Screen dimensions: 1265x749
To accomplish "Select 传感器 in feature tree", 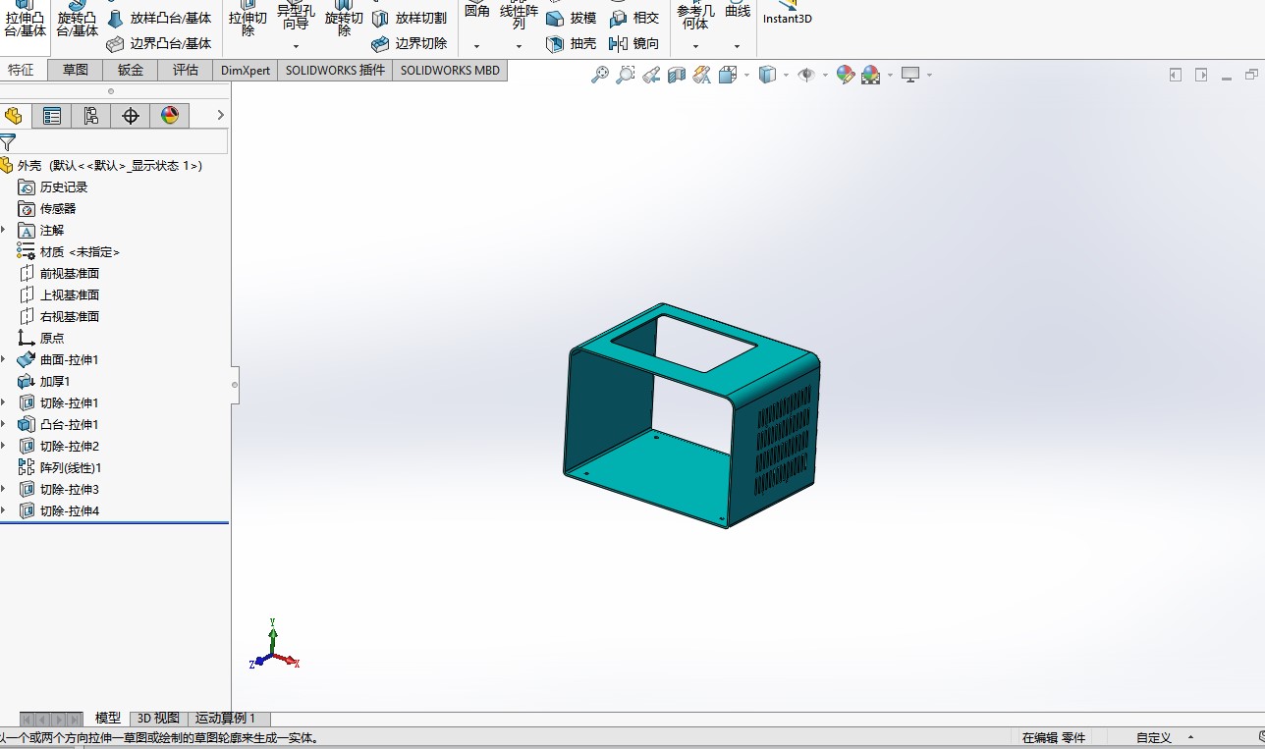I will click(48, 208).
